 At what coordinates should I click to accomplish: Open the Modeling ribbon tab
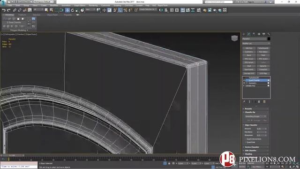9,15
